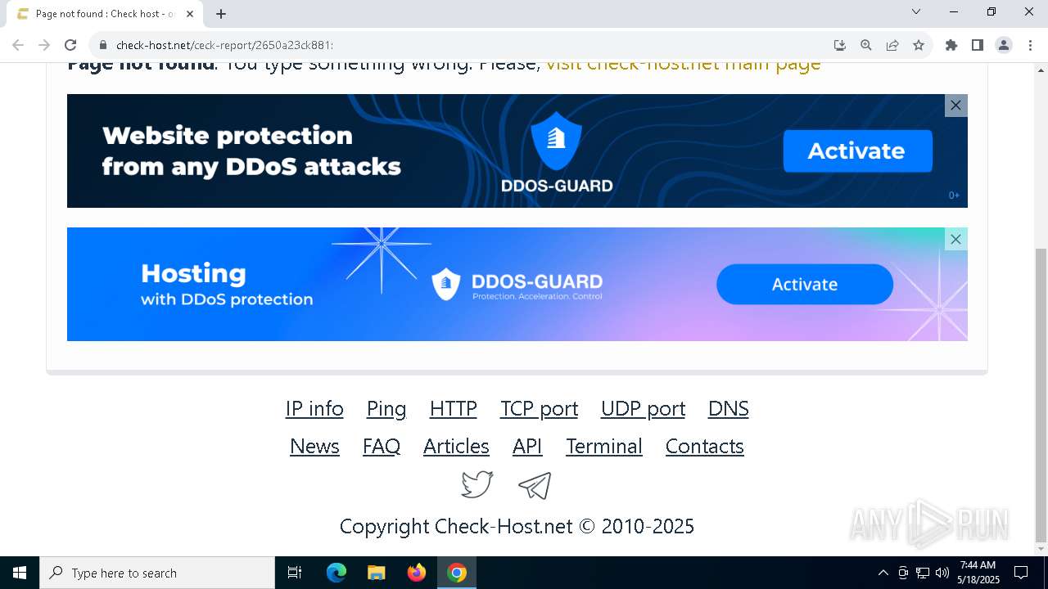Open the Ping check link

(x=386, y=408)
